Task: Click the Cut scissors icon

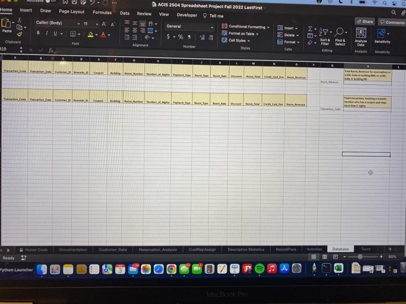Action: [19, 20]
